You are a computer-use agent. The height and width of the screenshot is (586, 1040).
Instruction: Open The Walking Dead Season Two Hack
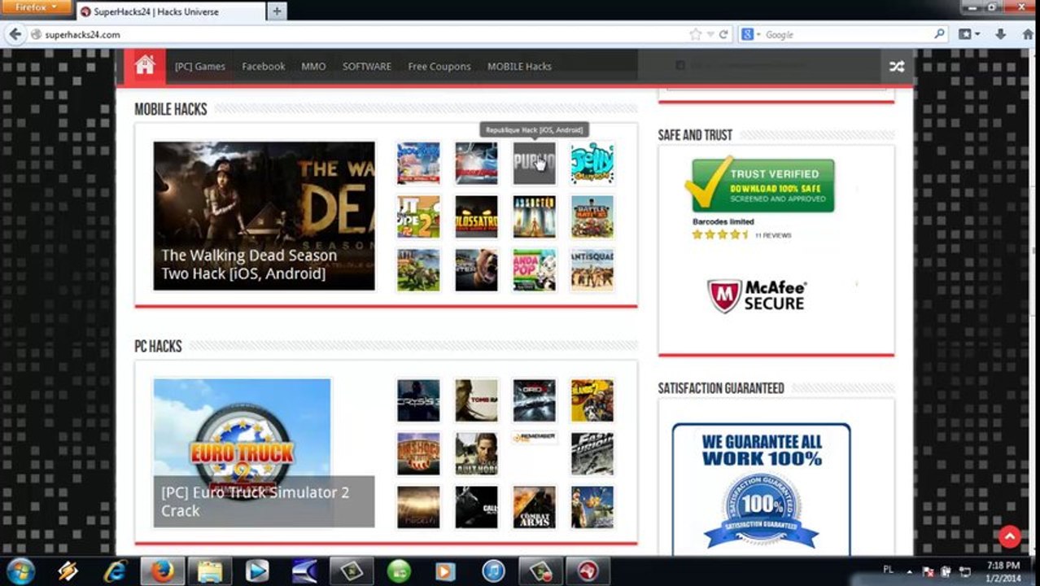(x=264, y=216)
